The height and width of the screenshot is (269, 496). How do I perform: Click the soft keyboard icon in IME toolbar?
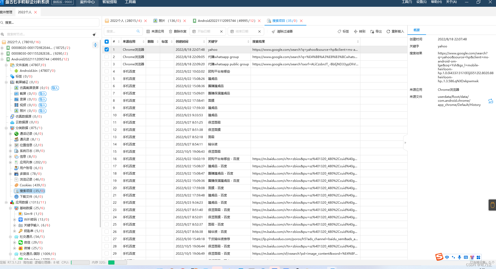(x=466, y=257)
